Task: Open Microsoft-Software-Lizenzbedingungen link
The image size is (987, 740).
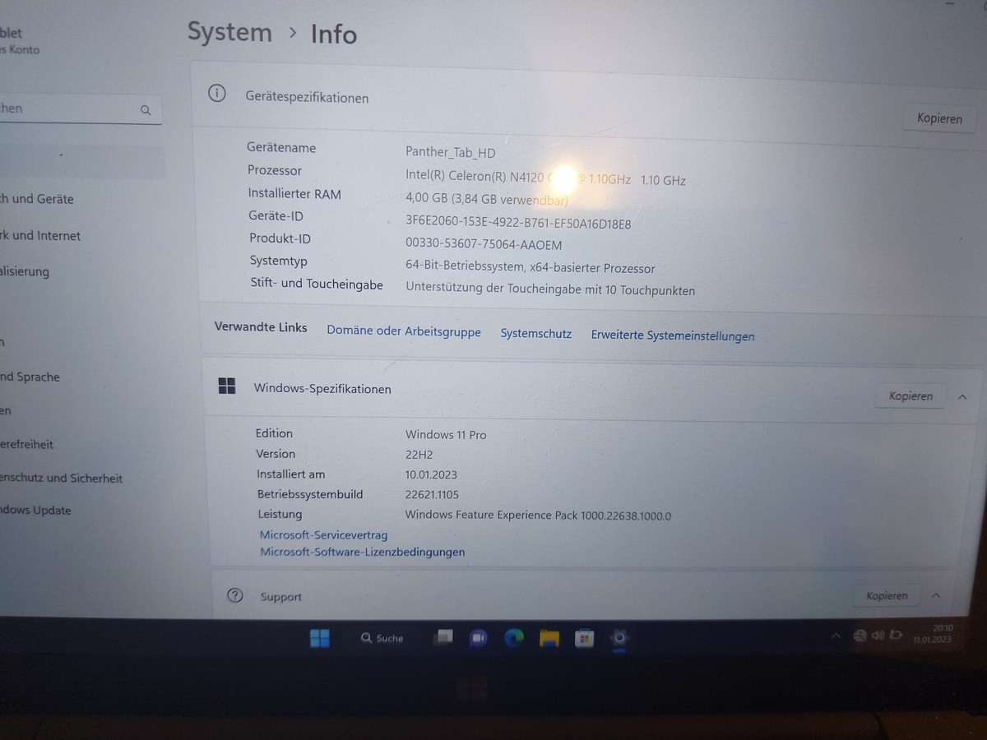Action: [362, 552]
